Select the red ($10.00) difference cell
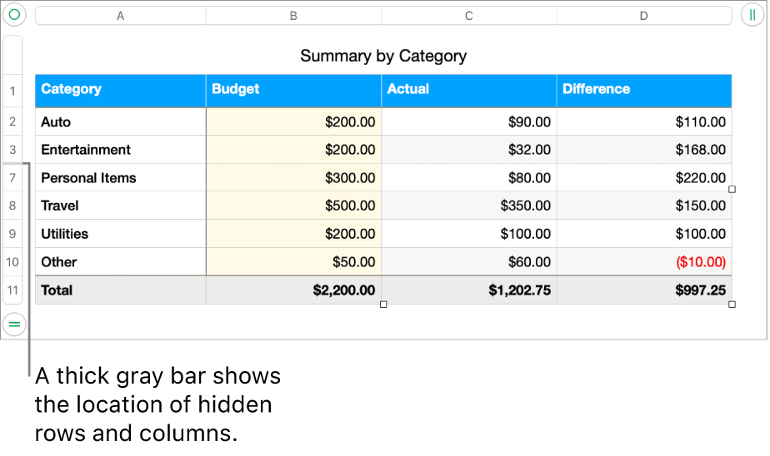 tap(643, 262)
